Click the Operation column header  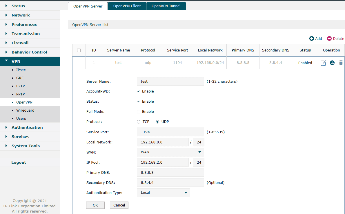point(331,50)
